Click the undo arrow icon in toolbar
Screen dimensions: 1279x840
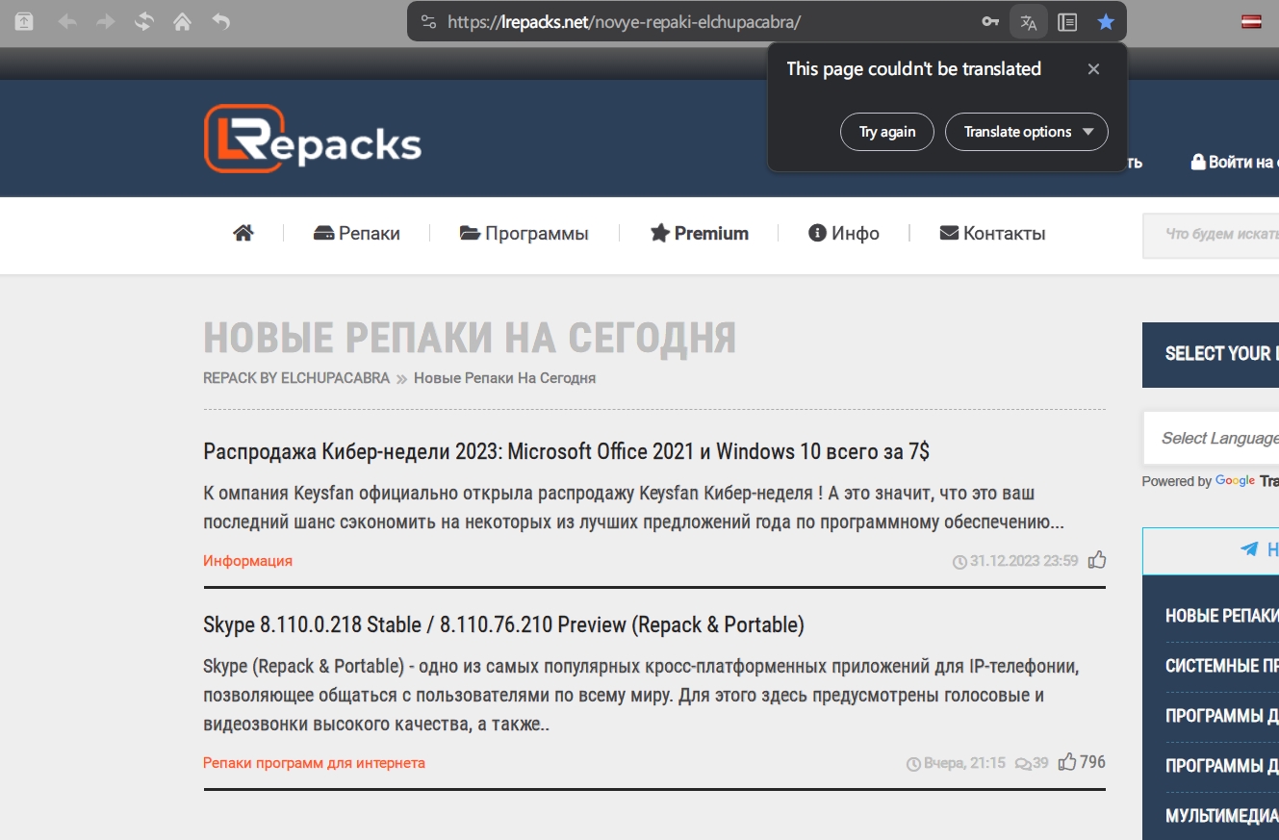pos(221,21)
